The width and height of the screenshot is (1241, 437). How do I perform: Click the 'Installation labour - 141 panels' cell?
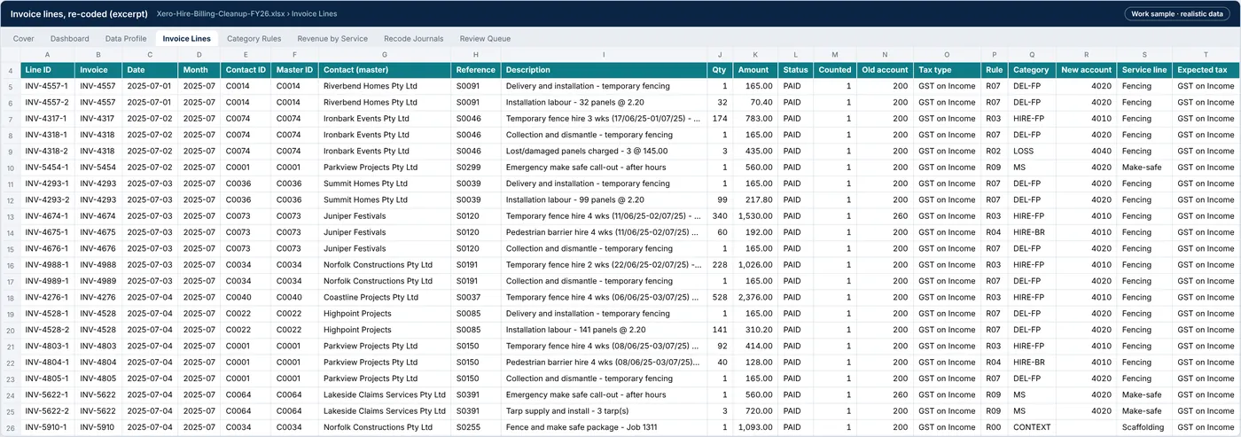tap(604, 330)
